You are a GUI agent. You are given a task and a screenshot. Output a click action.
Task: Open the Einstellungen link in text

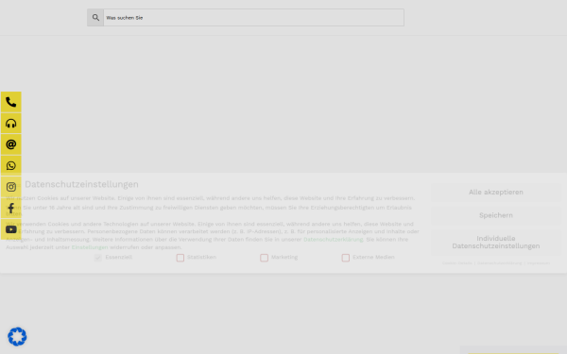(90, 247)
